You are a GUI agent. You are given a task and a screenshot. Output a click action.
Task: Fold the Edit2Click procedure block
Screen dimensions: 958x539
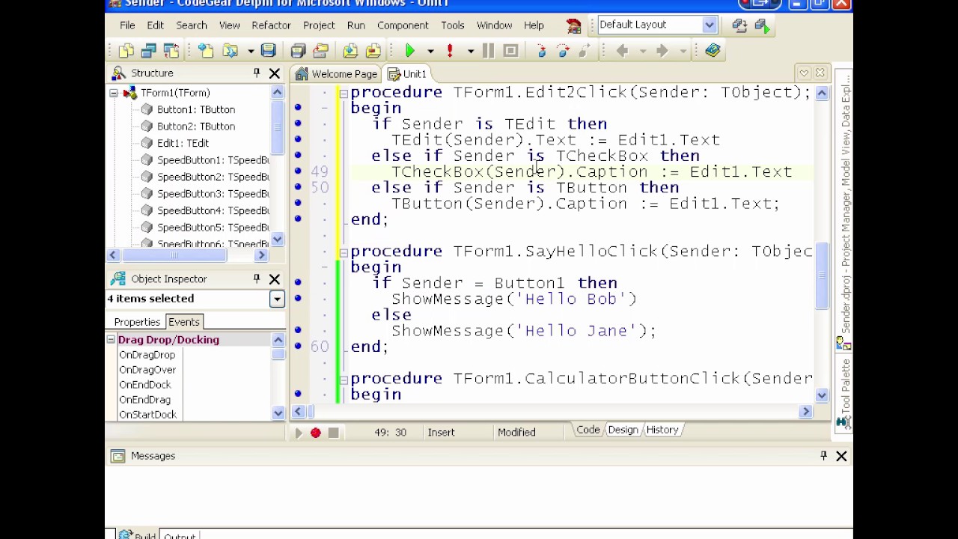coord(343,93)
